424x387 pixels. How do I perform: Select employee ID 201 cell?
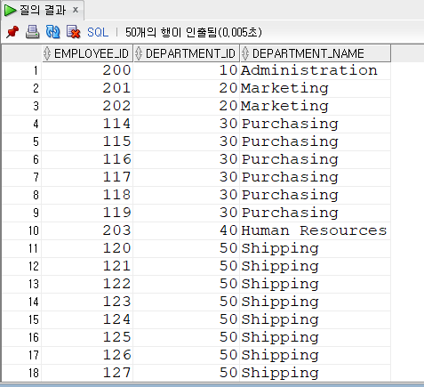pos(87,88)
